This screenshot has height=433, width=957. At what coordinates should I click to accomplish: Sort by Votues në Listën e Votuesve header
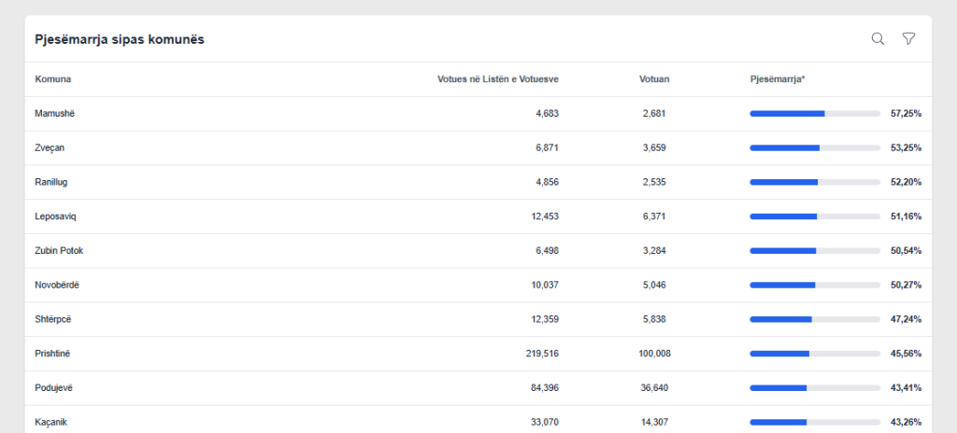[497, 79]
